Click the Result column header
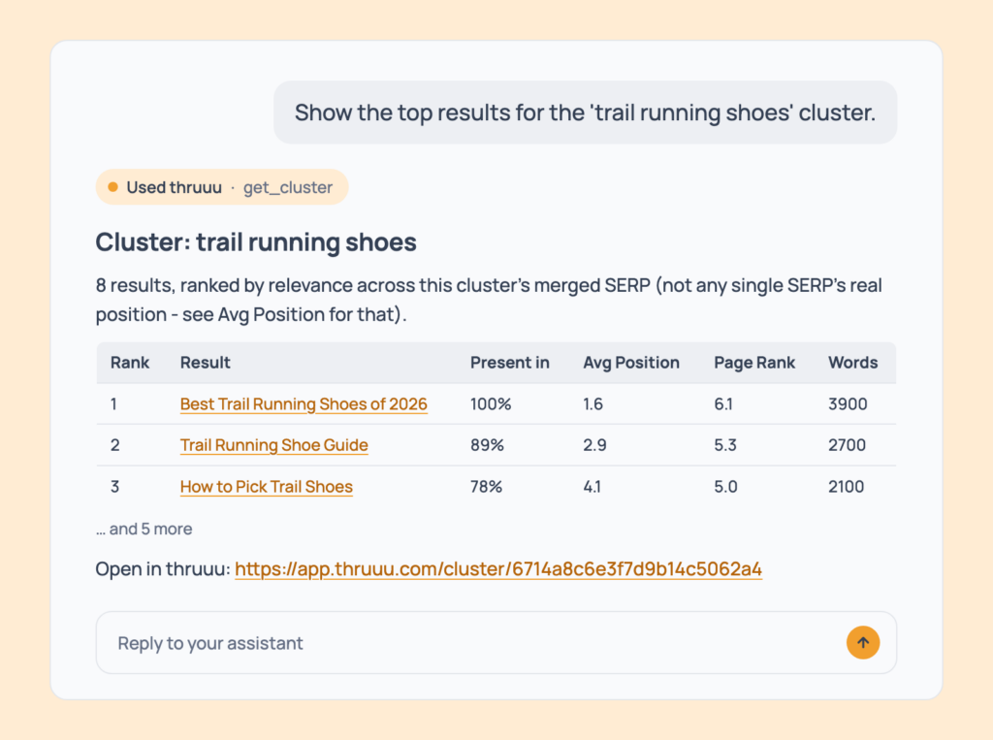Screen dimensions: 993x740 click(x=206, y=363)
